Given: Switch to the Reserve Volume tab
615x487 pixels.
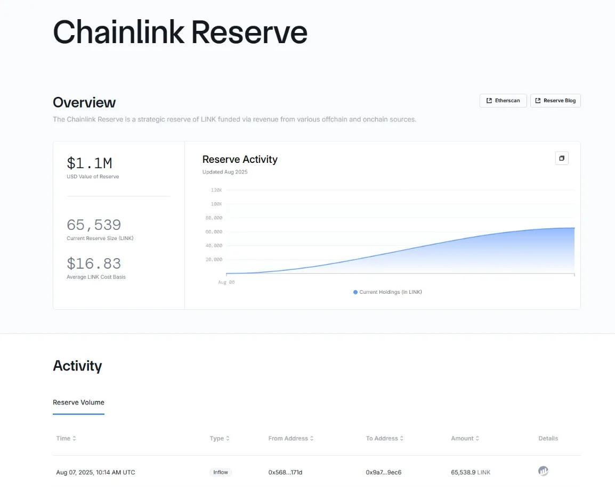Looking at the screenshot, I should pyautogui.click(x=78, y=402).
